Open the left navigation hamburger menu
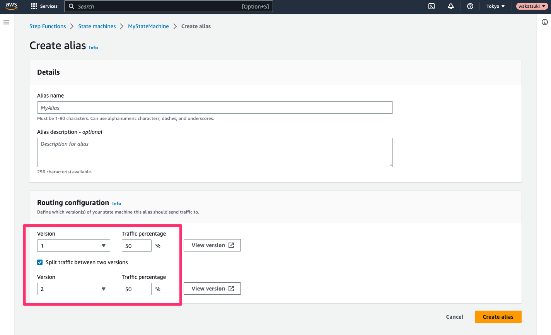Screen dimensions: 551x335 coord(6,22)
